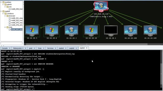
Task: Click file icon beside ms08_078_xml
Action: coord(10,25)
